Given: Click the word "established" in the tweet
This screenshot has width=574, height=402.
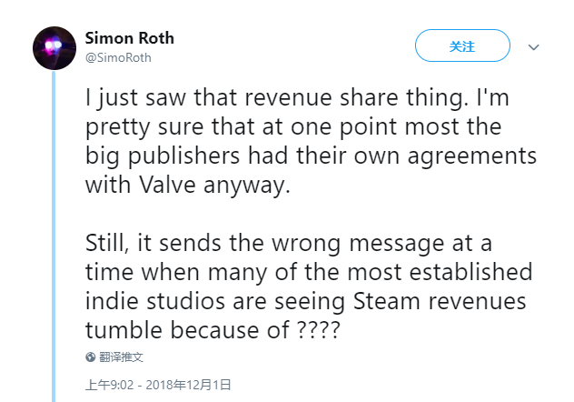Looking at the screenshot, I should tap(470, 272).
